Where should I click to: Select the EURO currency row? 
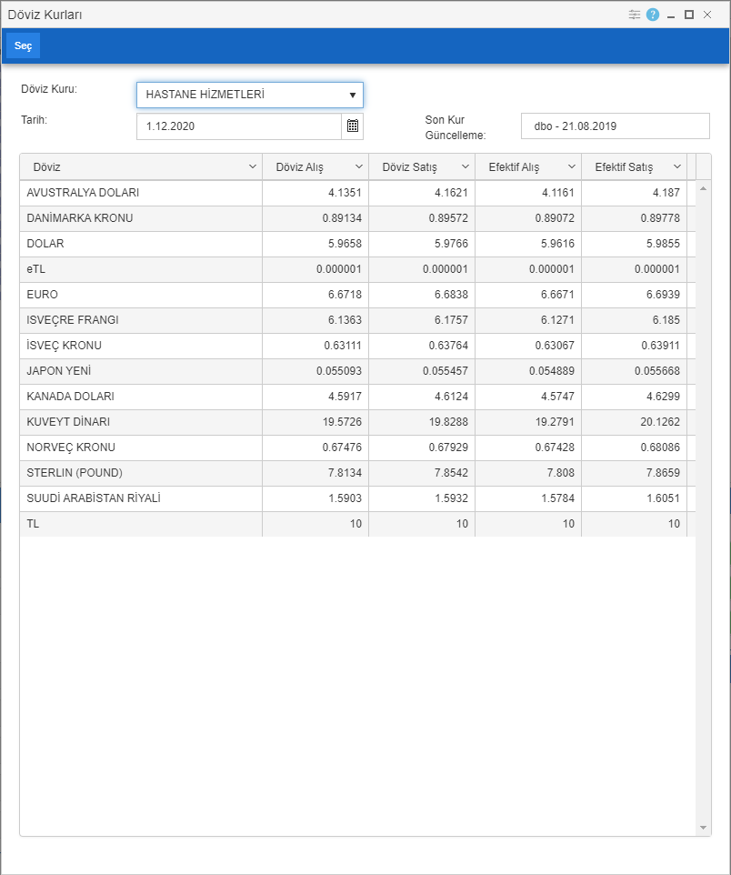(357, 295)
